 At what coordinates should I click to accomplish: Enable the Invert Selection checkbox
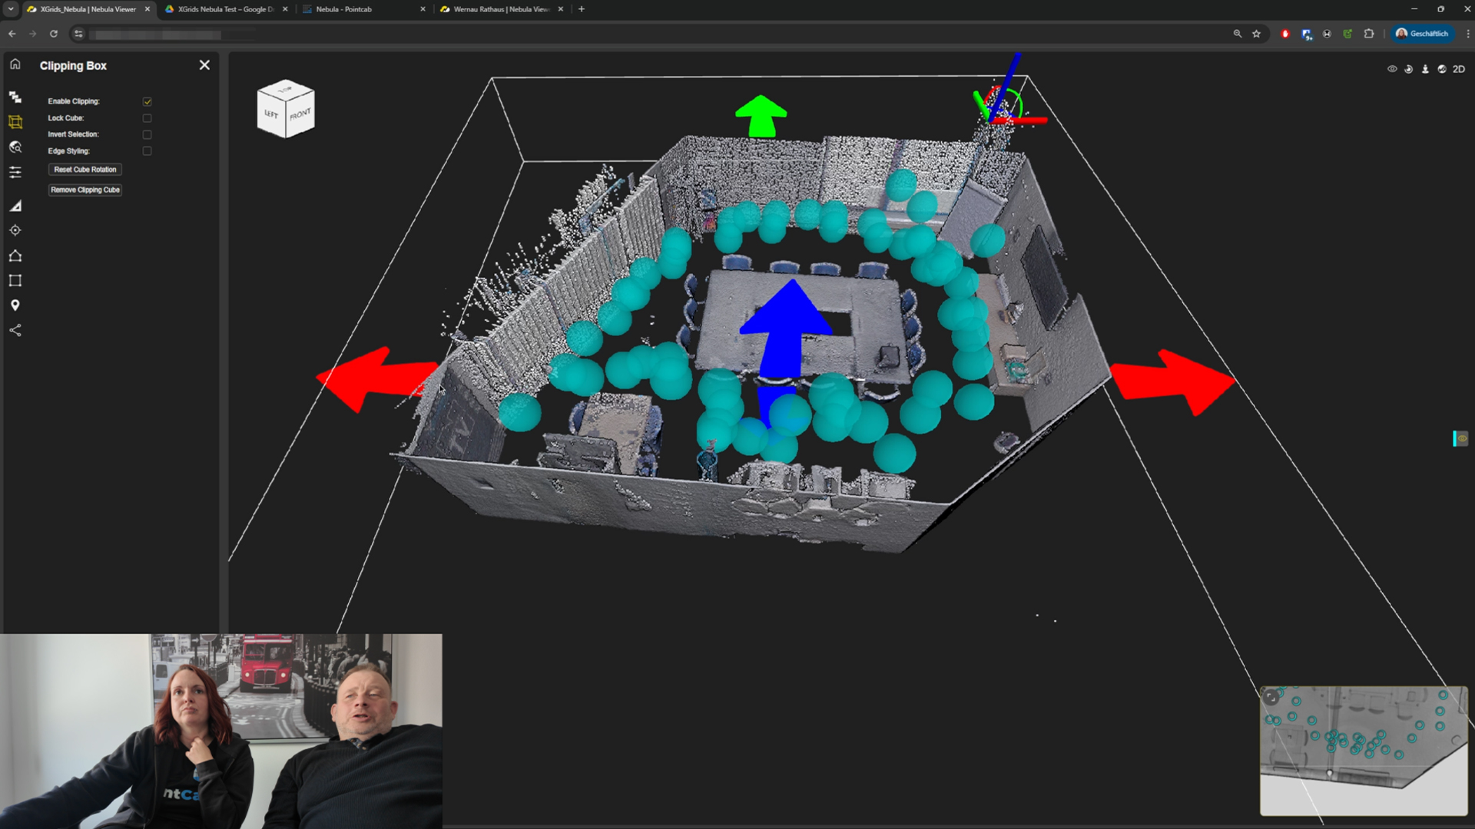coord(147,134)
